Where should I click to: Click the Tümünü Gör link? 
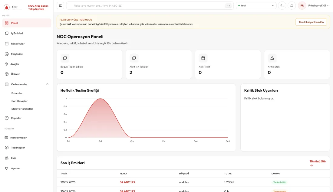318,163
